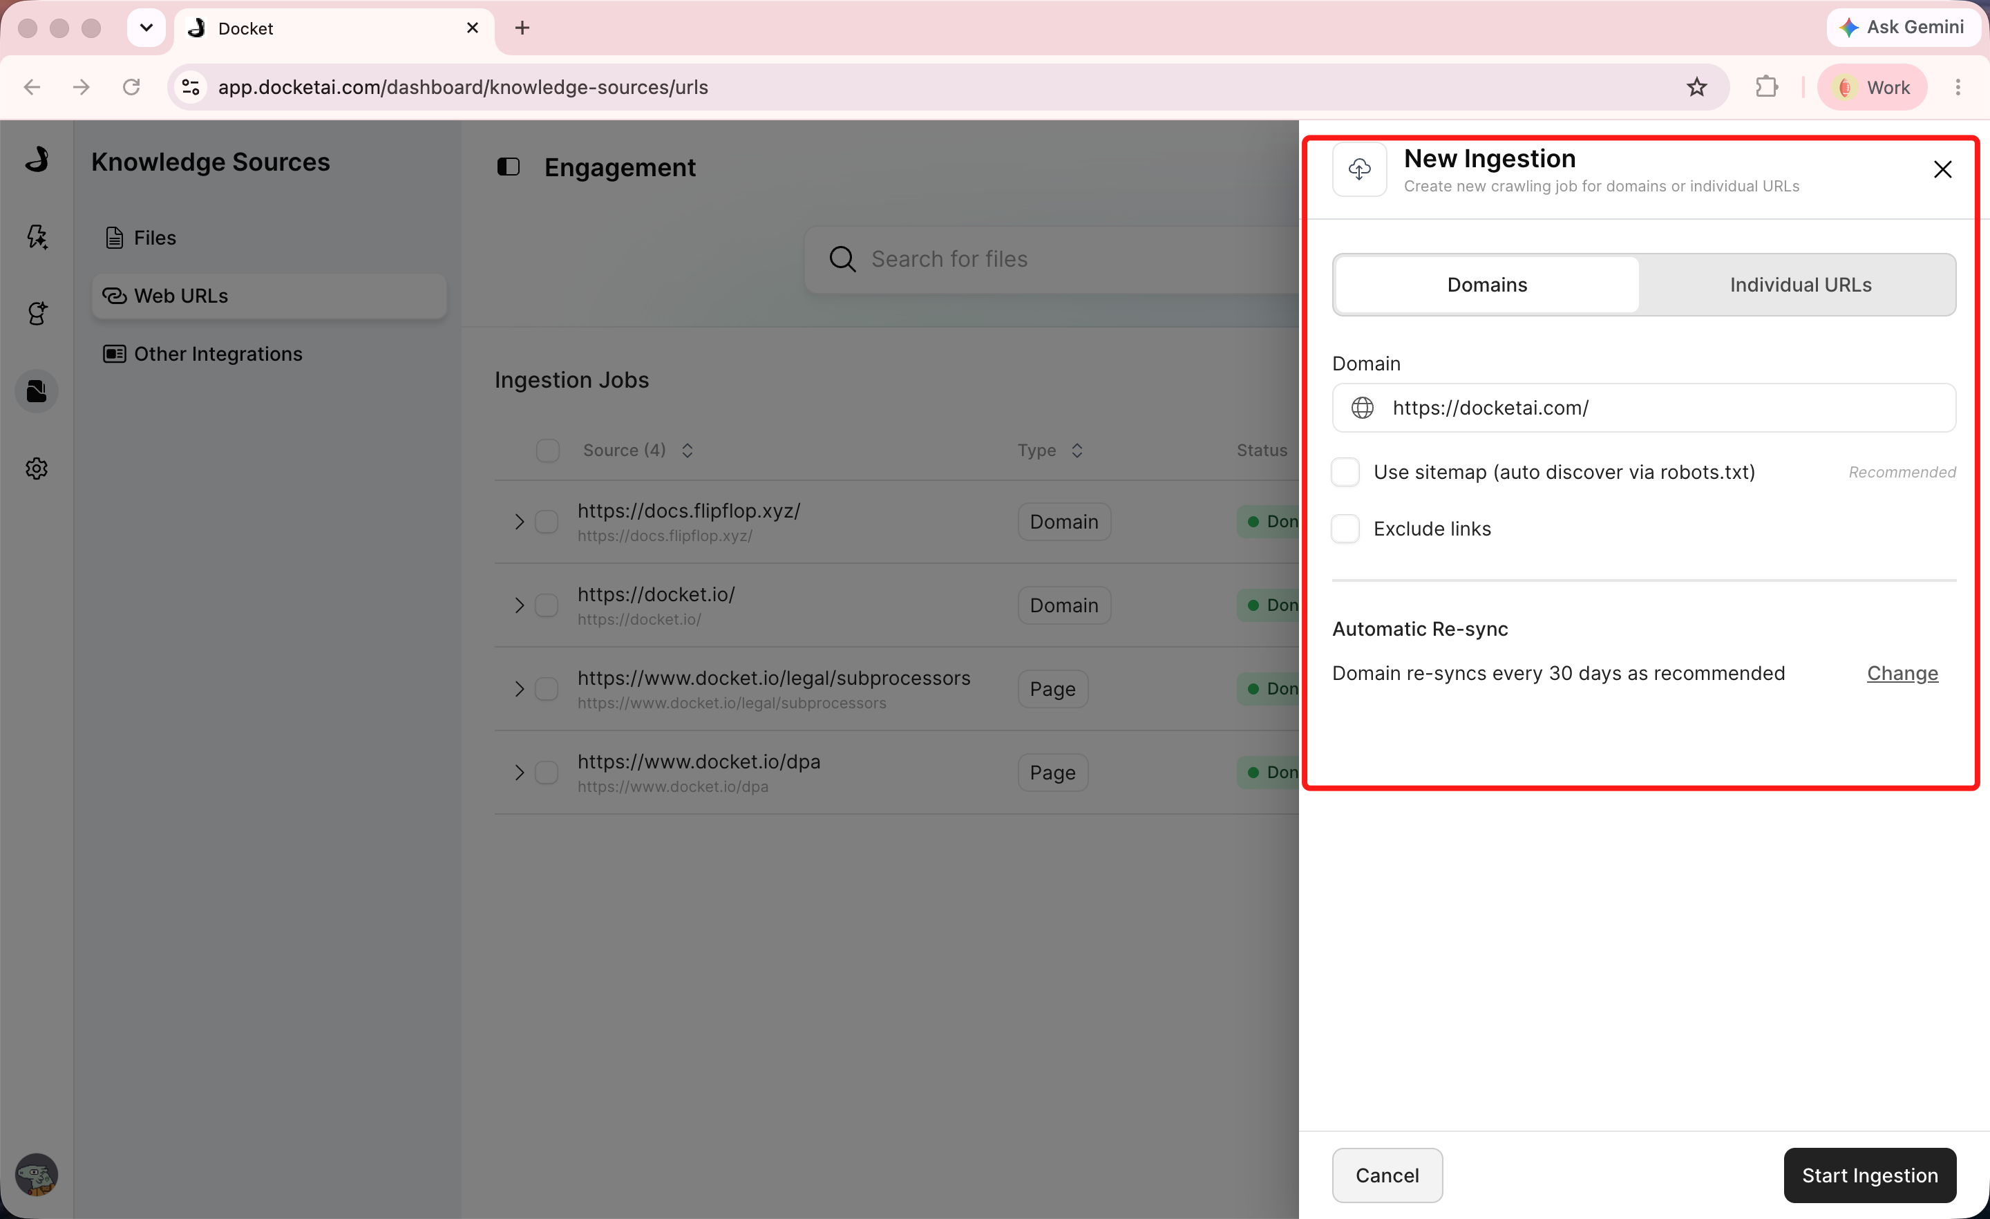
Task: Click the https://docs.flipflop.xyz/ source title
Action: [x=689, y=511]
